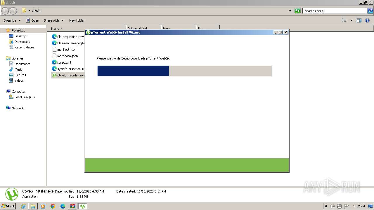Click the green Refresh button beside address bar

coord(297,11)
